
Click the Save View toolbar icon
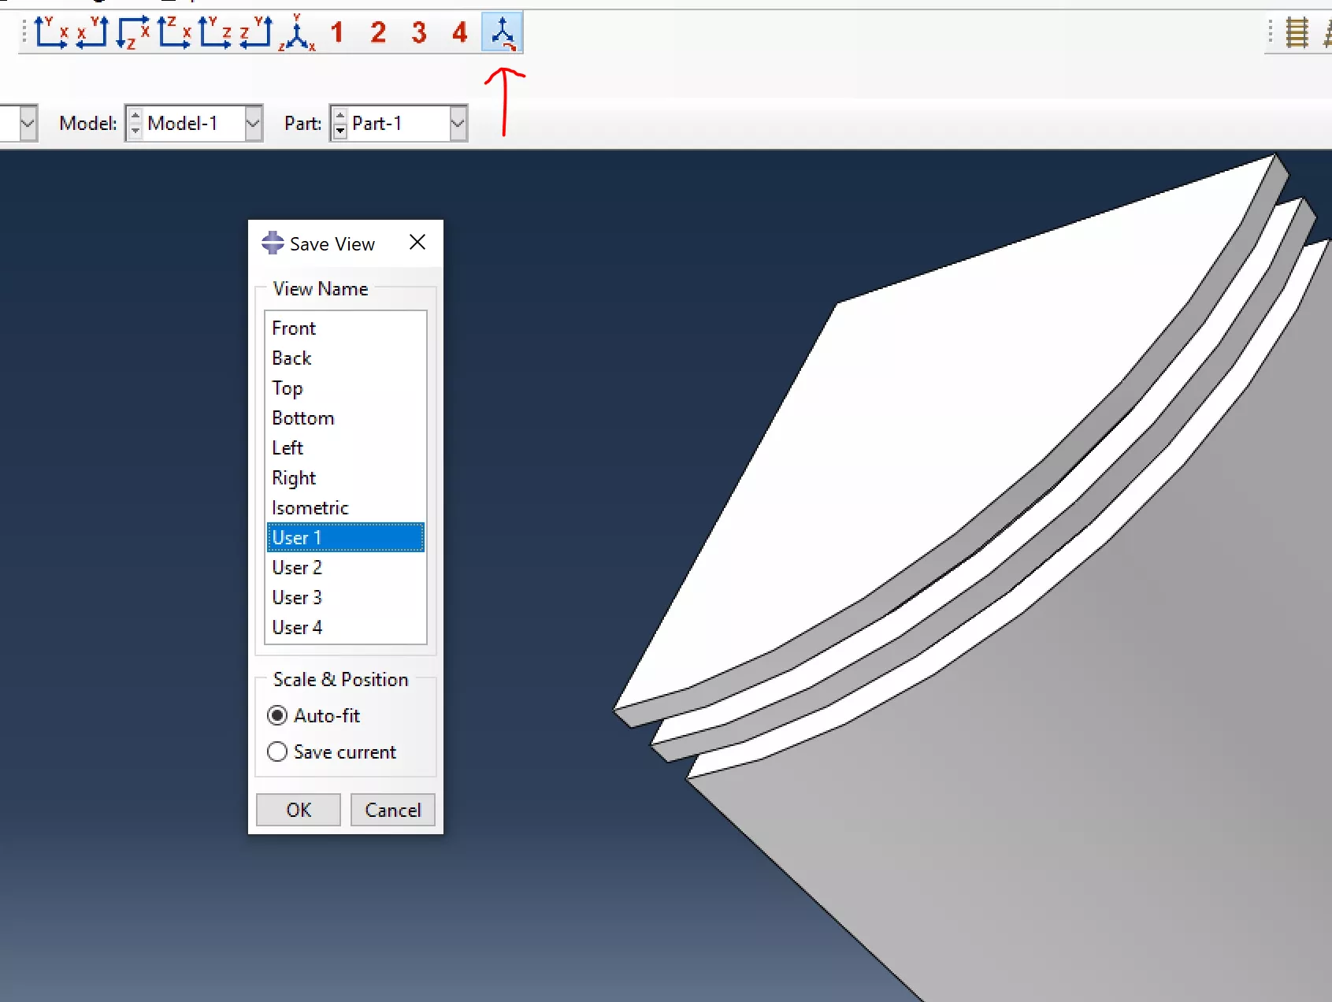503,32
